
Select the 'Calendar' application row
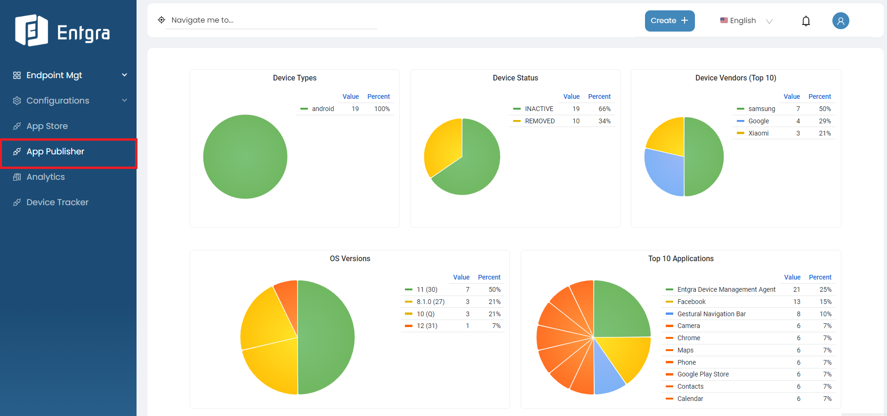749,399
